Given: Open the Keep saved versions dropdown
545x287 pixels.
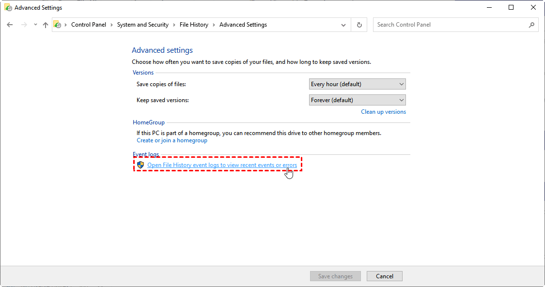Looking at the screenshot, I should click(x=358, y=100).
